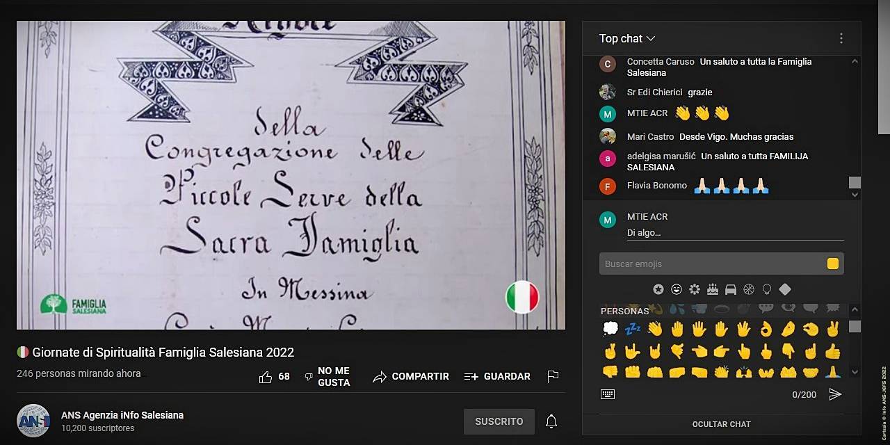The image size is (890, 445).
Task: Open ANS Agenzia iNfo Salesiana channel link
Action: (x=122, y=415)
